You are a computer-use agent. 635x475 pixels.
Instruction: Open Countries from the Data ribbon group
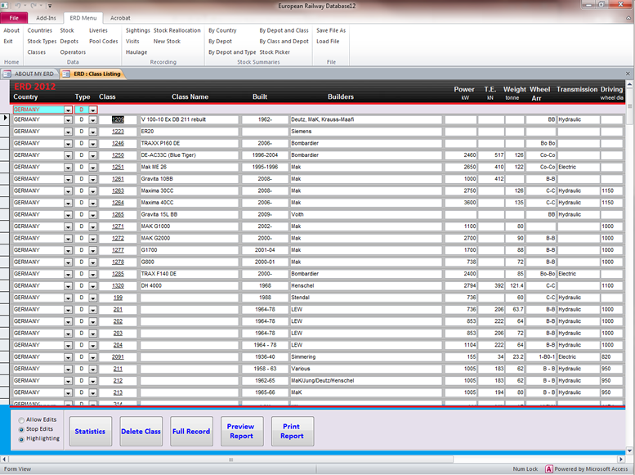[x=40, y=30]
